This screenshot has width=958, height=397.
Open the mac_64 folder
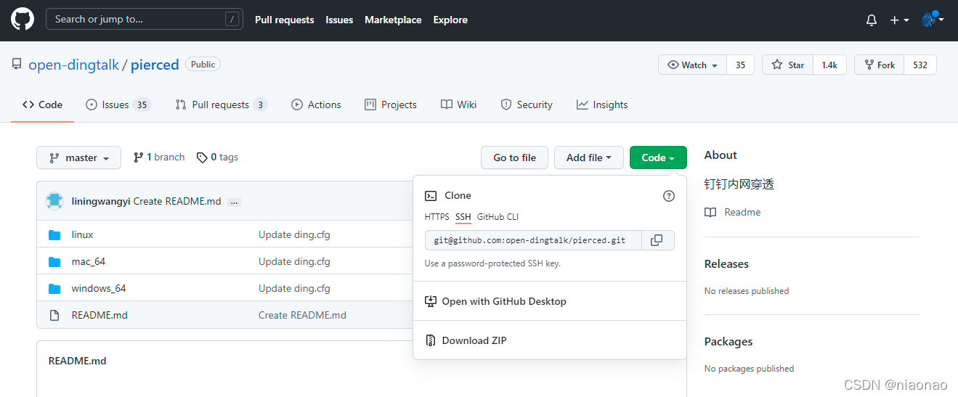click(x=89, y=261)
